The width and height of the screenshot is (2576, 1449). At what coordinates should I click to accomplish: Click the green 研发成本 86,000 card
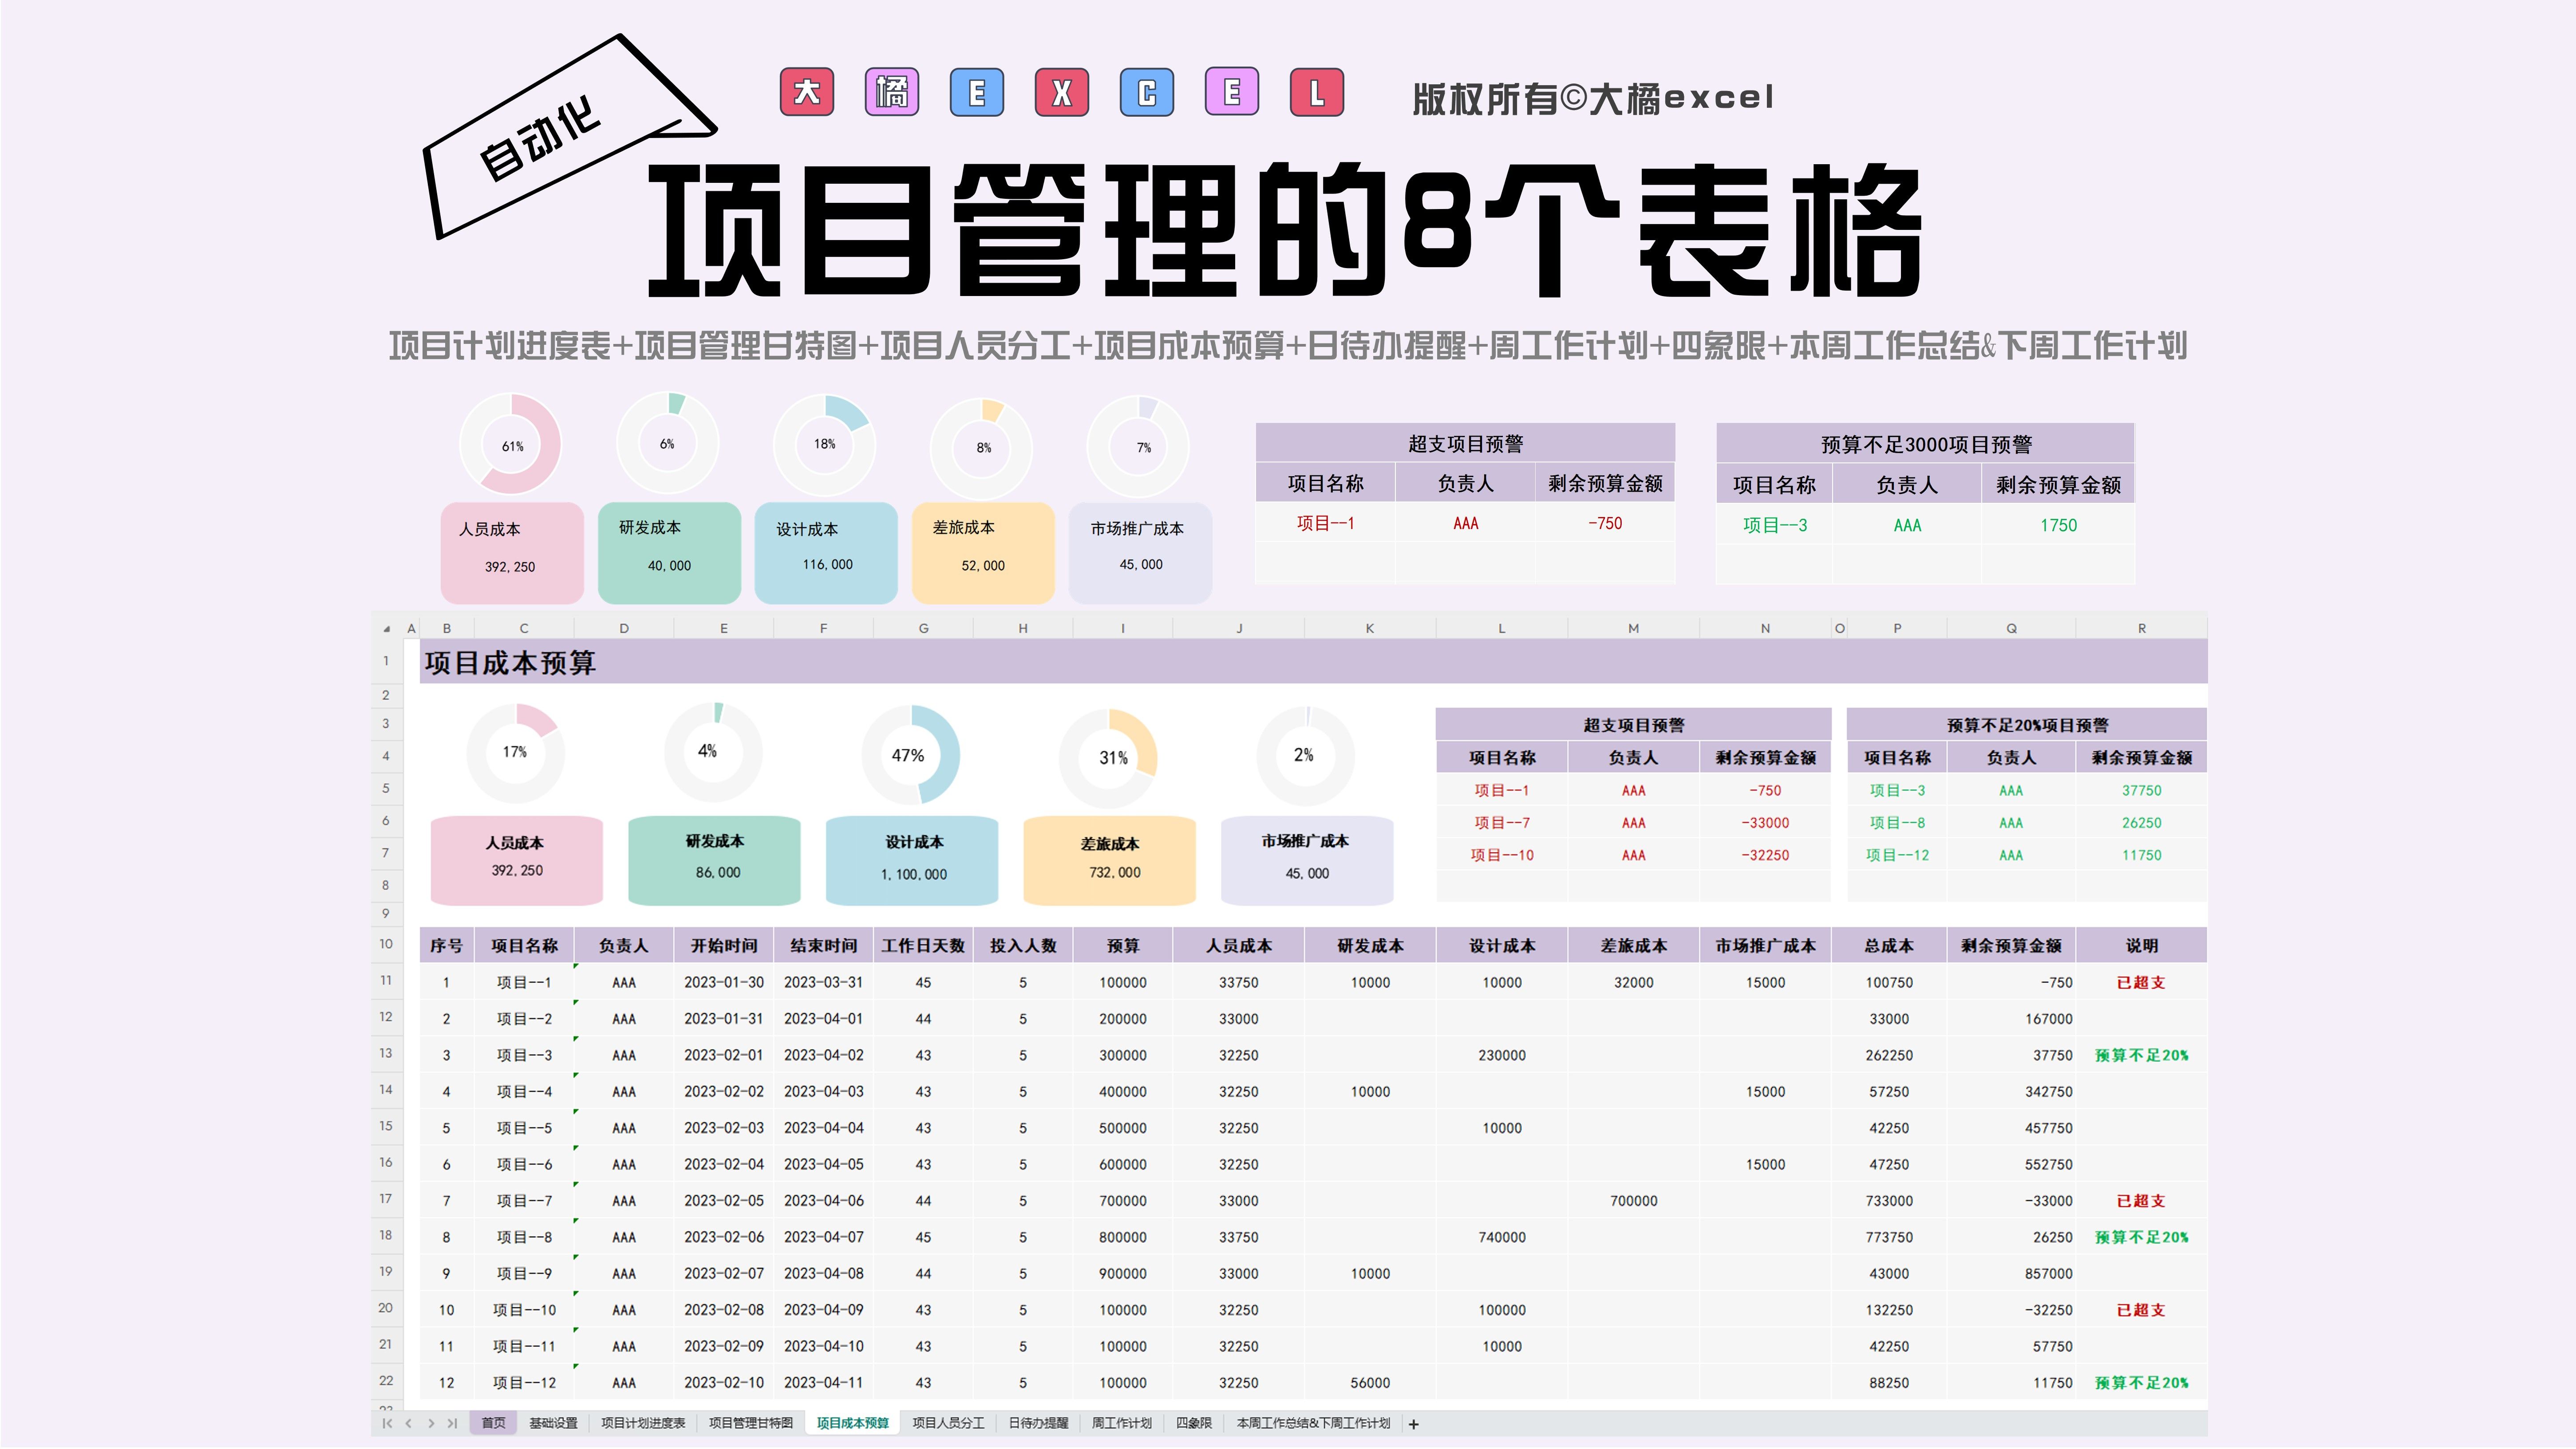tap(714, 860)
